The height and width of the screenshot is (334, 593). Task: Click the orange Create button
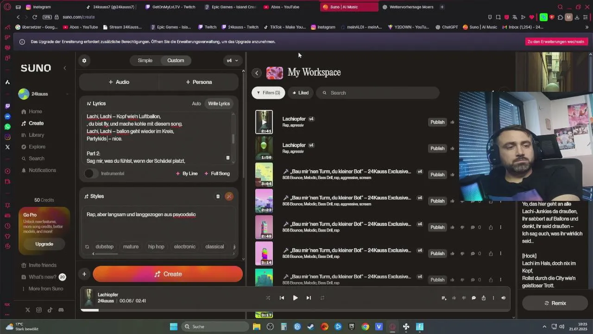tap(168, 274)
